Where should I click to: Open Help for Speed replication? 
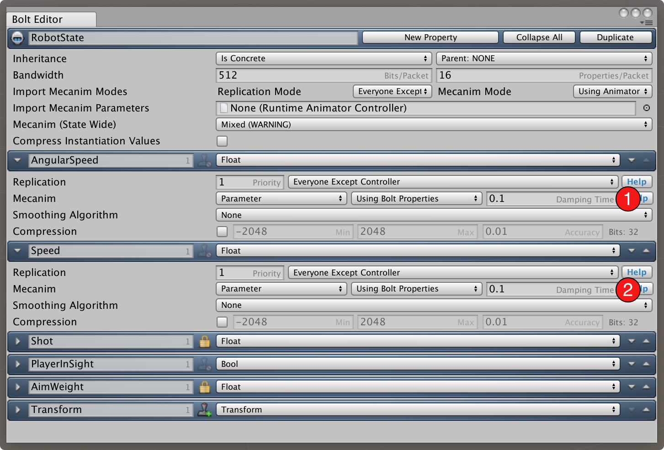pyautogui.click(x=637, y=272)
